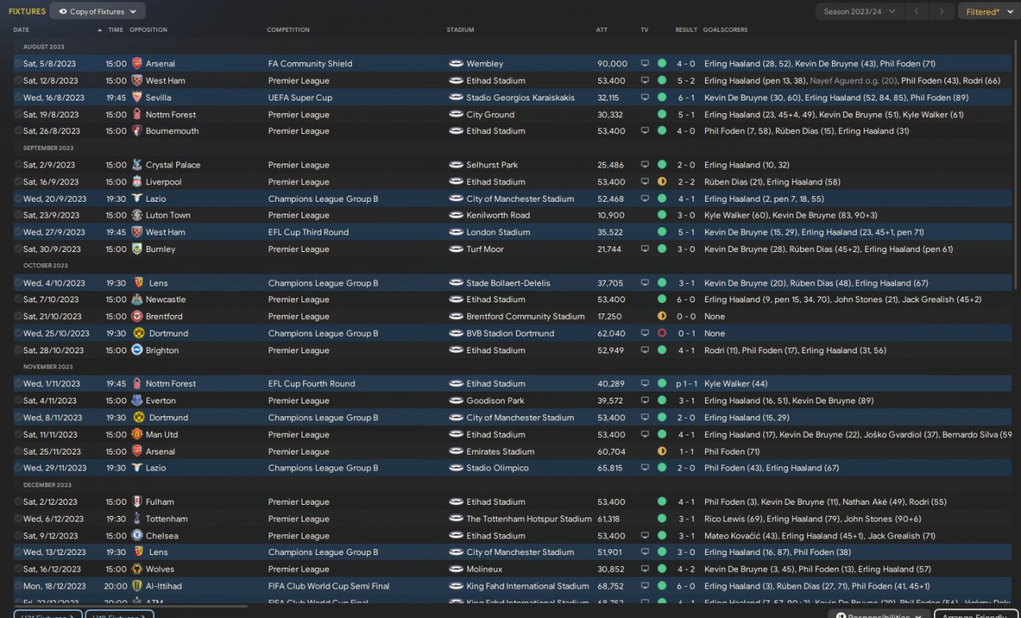Click the 'p 1 - 1' result
The width and height of the screenshot is (1021, 618).
point(685,384)
